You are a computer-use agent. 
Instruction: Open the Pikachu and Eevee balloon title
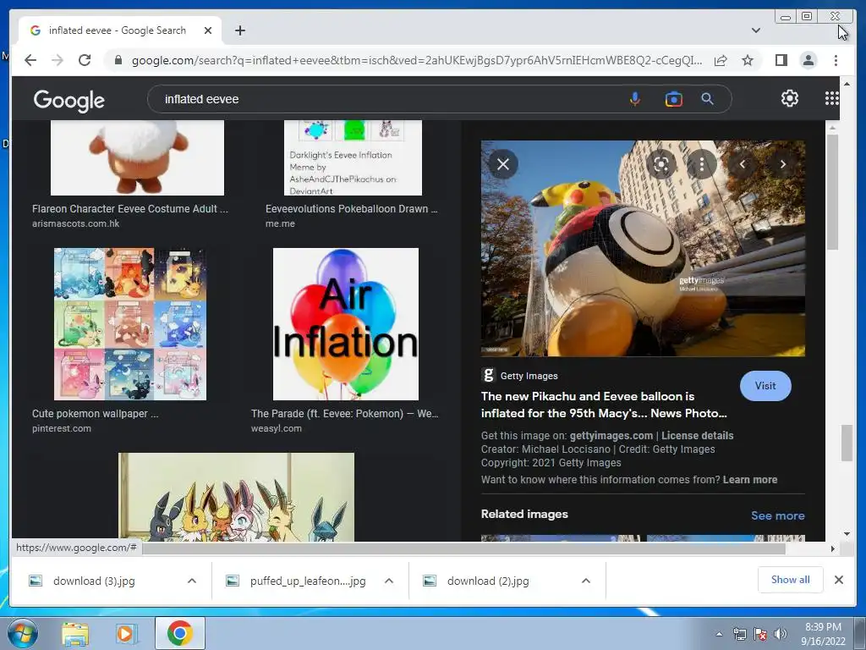tap(604, 405)
